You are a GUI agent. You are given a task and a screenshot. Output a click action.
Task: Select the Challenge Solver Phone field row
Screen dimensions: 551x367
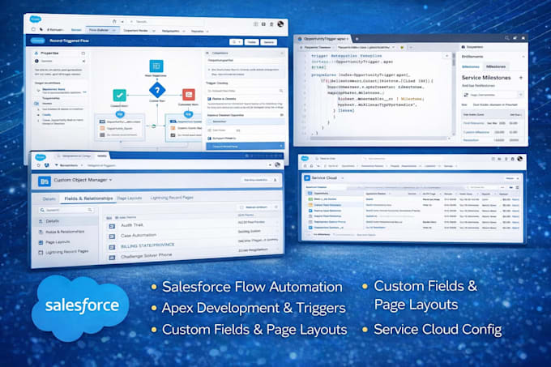[x=193, y=254]
